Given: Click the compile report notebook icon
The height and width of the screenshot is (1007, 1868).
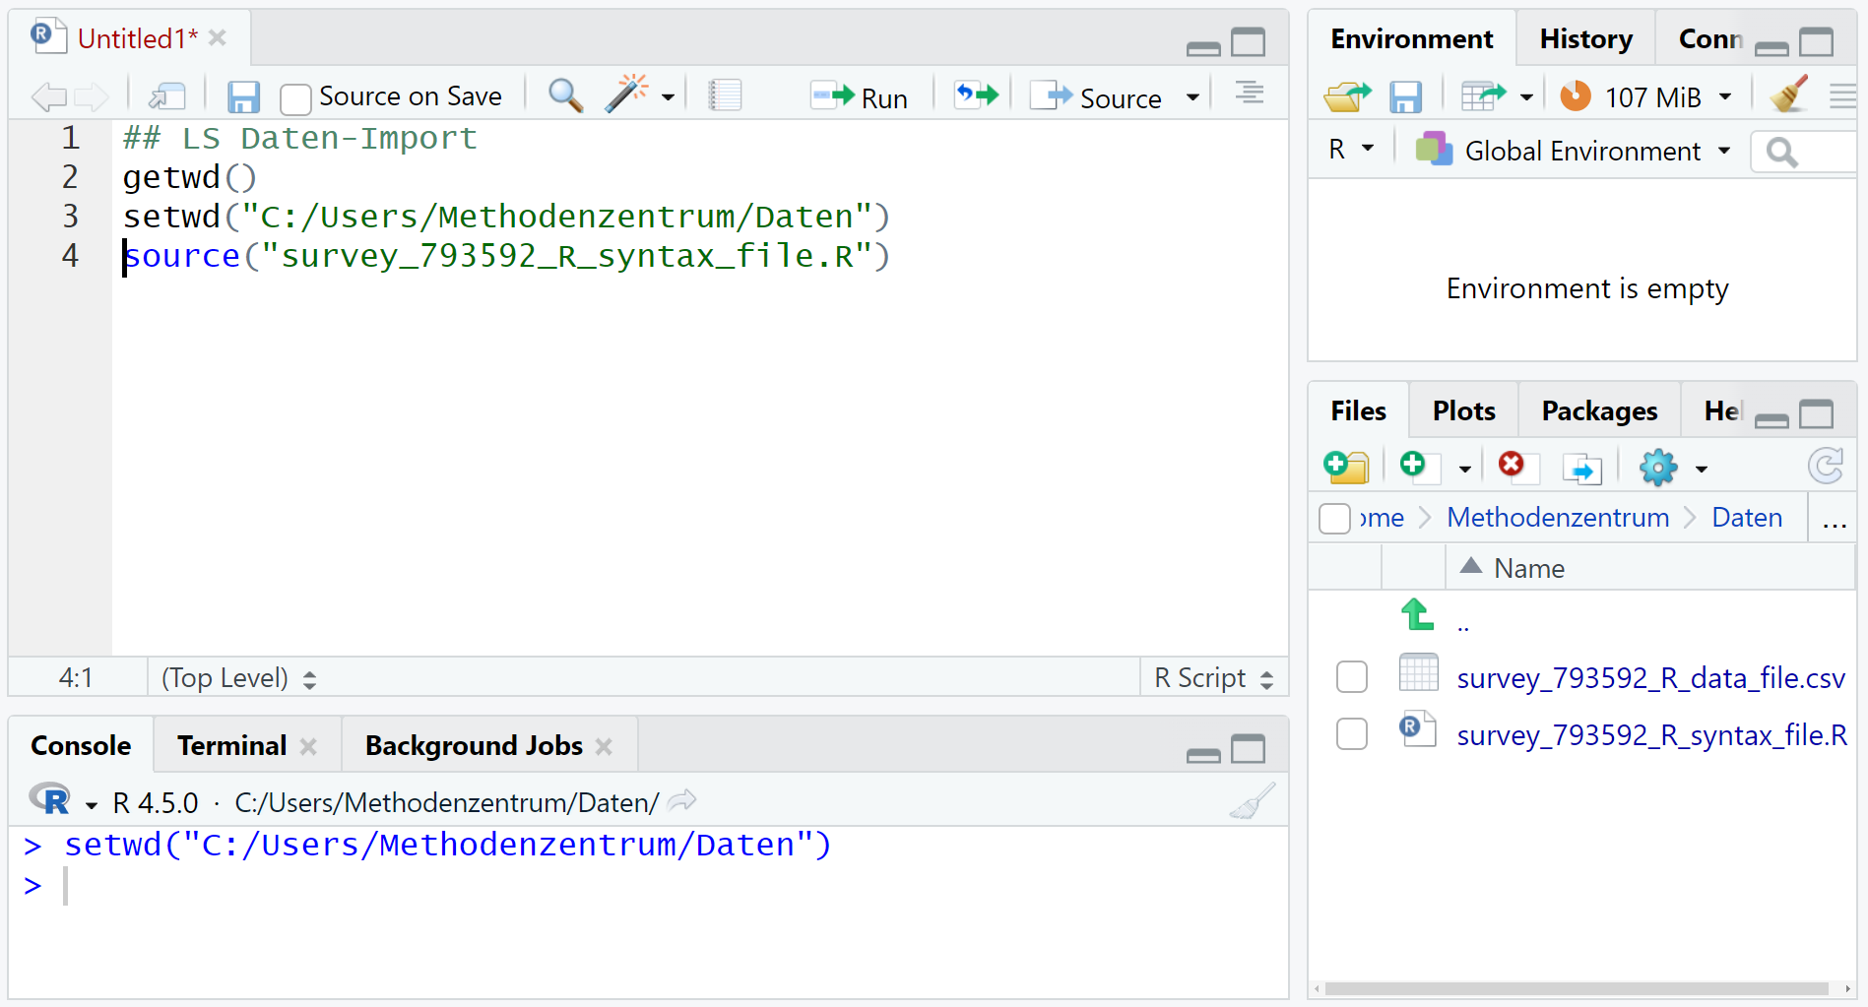Looking at the screenshot, I should click(725, 95).
